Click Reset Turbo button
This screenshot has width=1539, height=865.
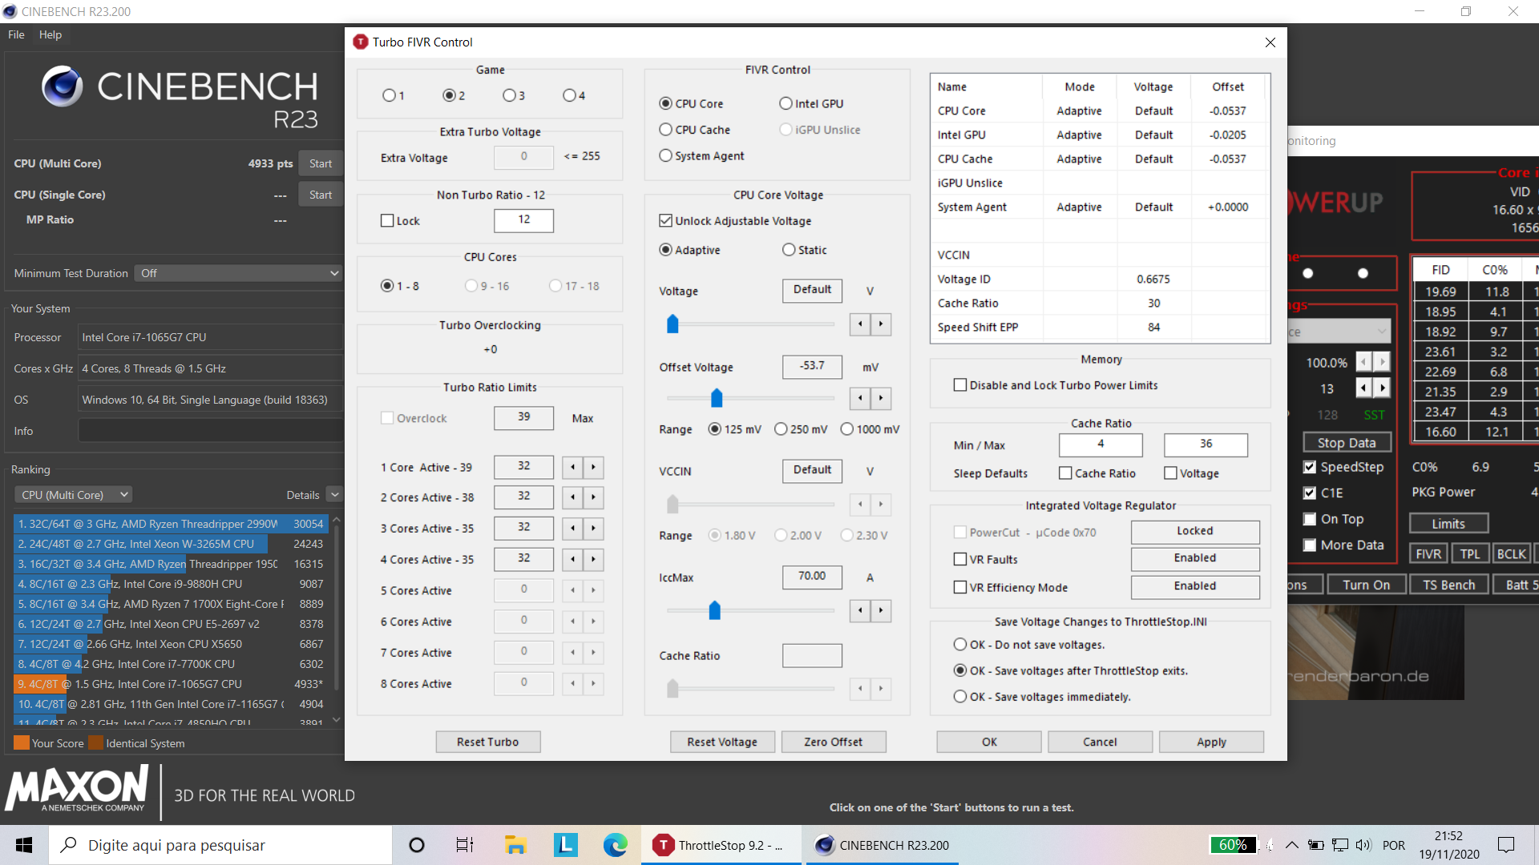tap(488, 742)
